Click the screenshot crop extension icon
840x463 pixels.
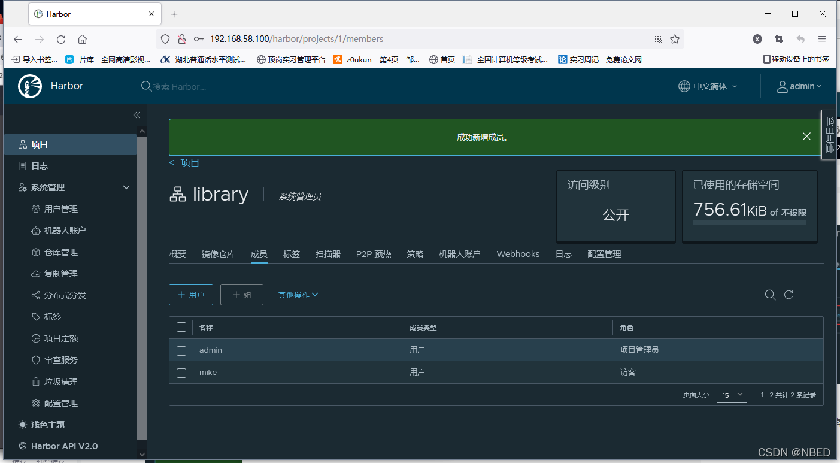coord(779,39)
